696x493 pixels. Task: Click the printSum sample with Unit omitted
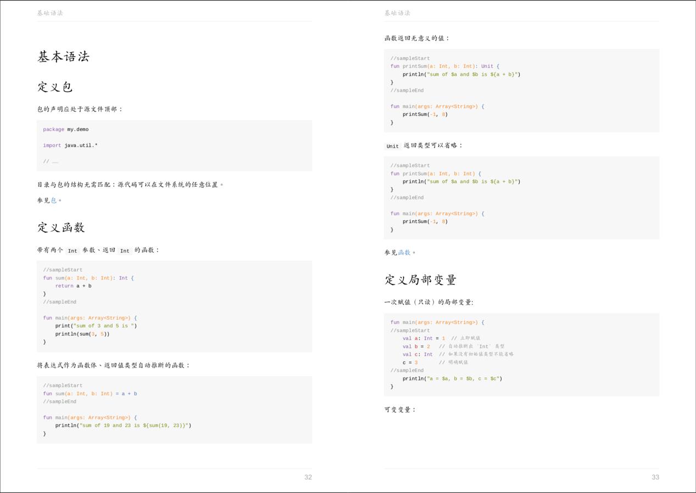click(521, 198)
